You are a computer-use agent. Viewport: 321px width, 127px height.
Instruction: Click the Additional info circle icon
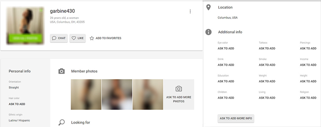[208, 32]
